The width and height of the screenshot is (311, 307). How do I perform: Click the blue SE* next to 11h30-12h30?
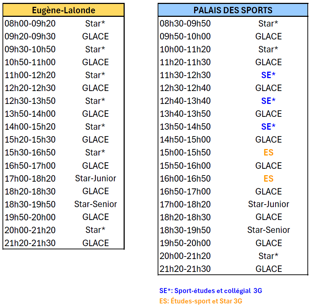coord(268,75)
